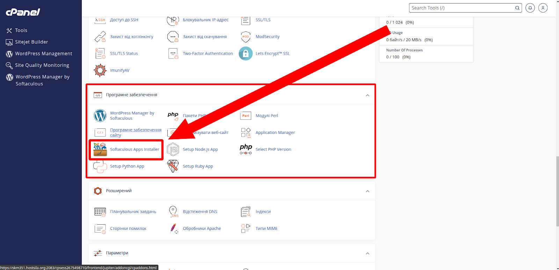Click the Application Manager icon
The width and height of the screenshot is (559, 270).
(x=246, y=133)
